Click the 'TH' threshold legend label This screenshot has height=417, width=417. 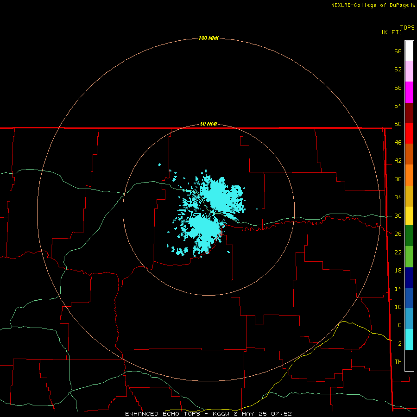pos(398,362)
